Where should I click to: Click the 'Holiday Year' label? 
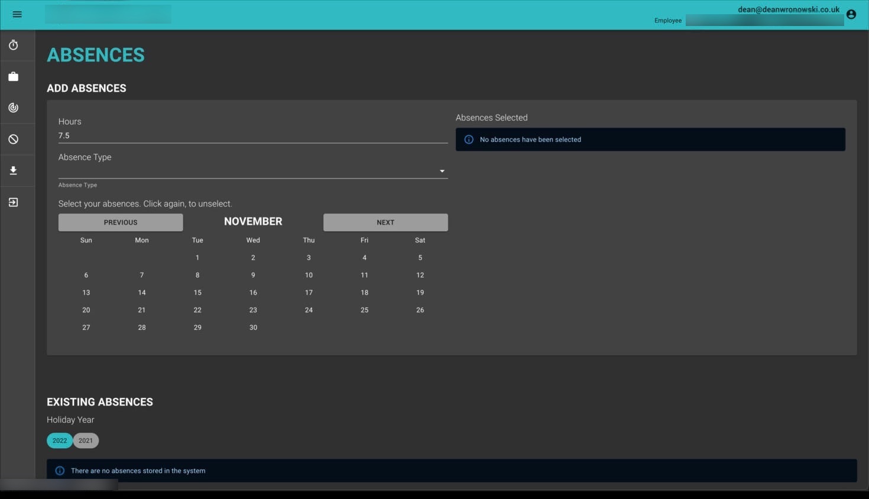click(x=70, y=420)
